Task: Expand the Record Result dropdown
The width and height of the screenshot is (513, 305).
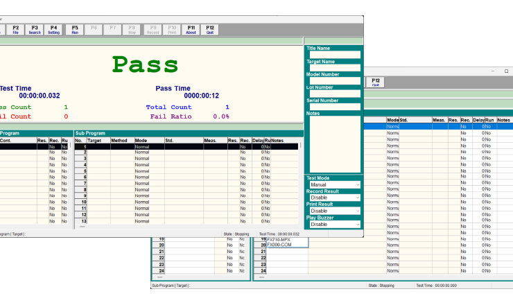Action: point(333,198)
